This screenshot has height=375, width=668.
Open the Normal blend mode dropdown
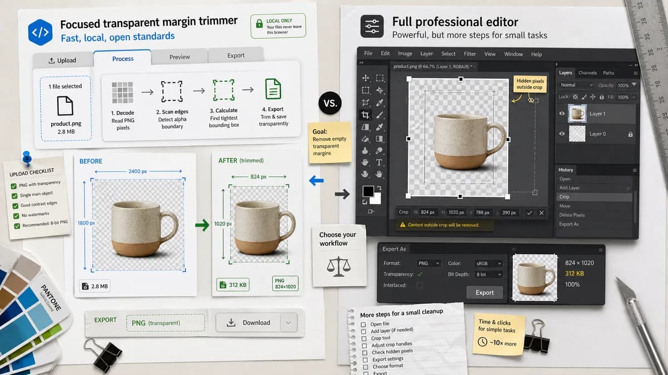click(x=576, y=85)
